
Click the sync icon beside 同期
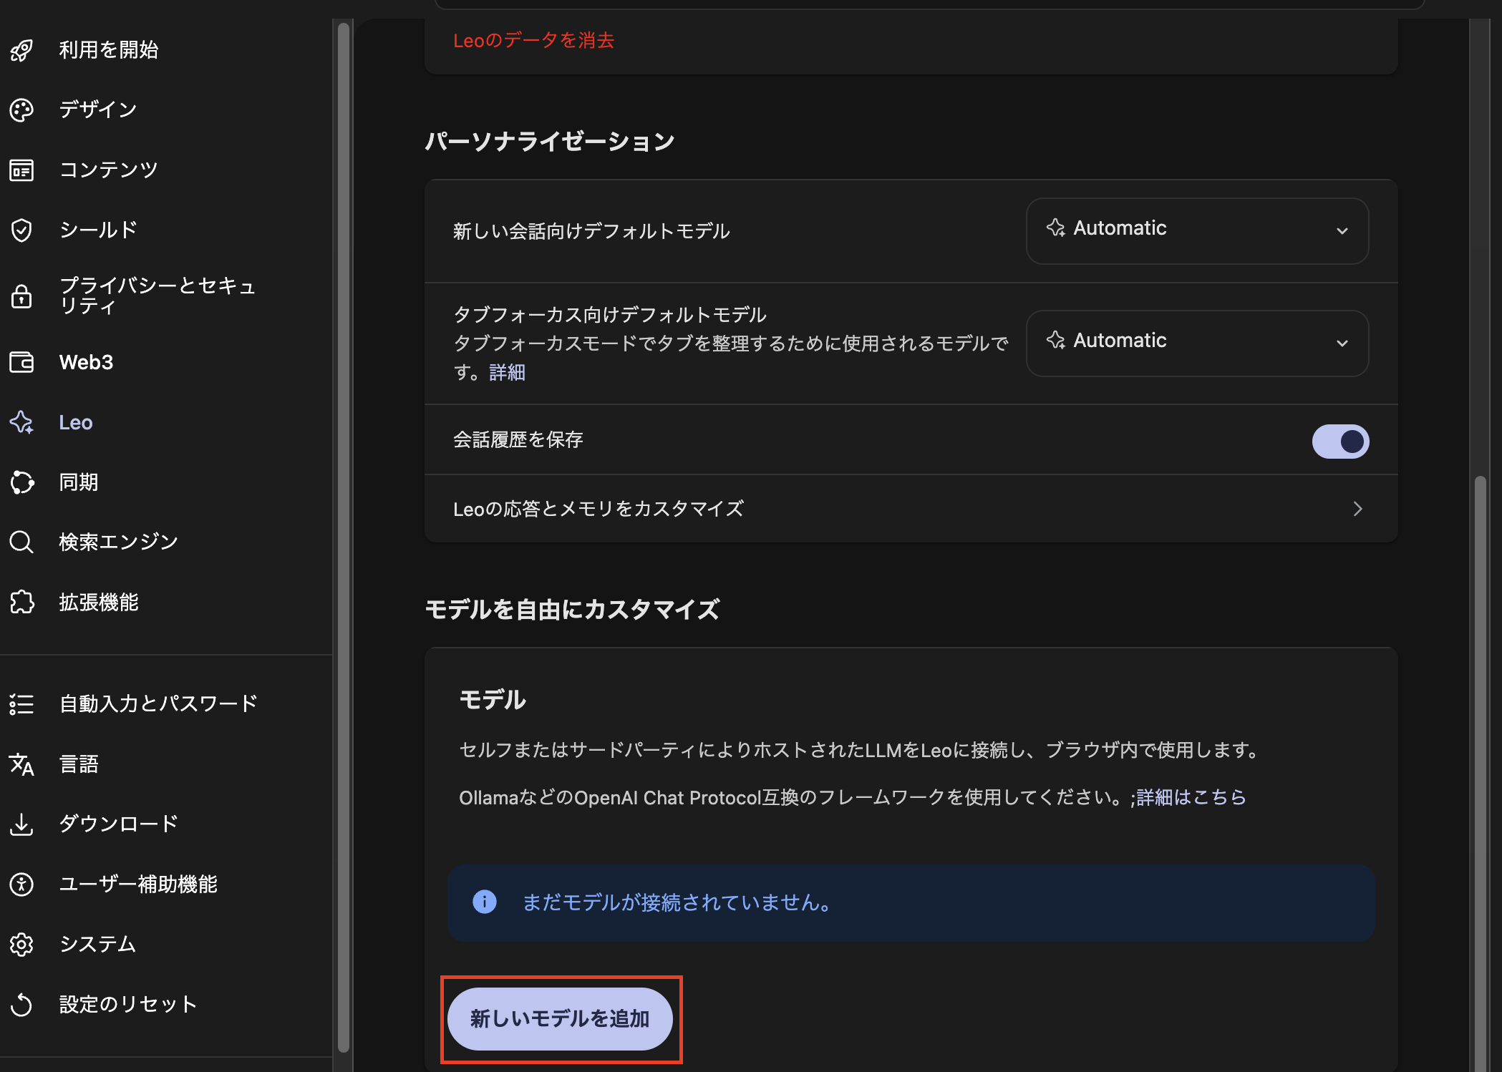[x=21, y=482]
